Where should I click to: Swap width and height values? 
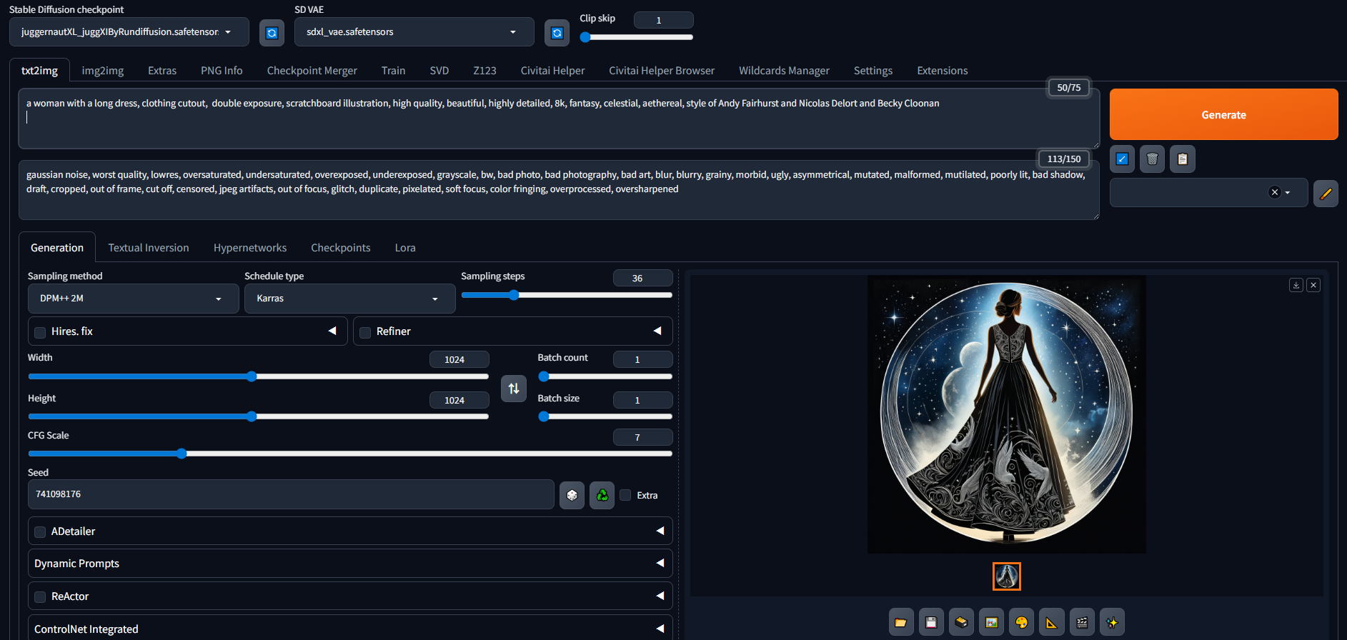514,389
